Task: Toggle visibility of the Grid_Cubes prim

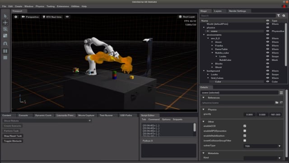Action: 268,78
